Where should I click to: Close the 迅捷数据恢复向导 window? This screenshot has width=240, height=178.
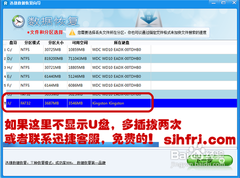(234, 2)
